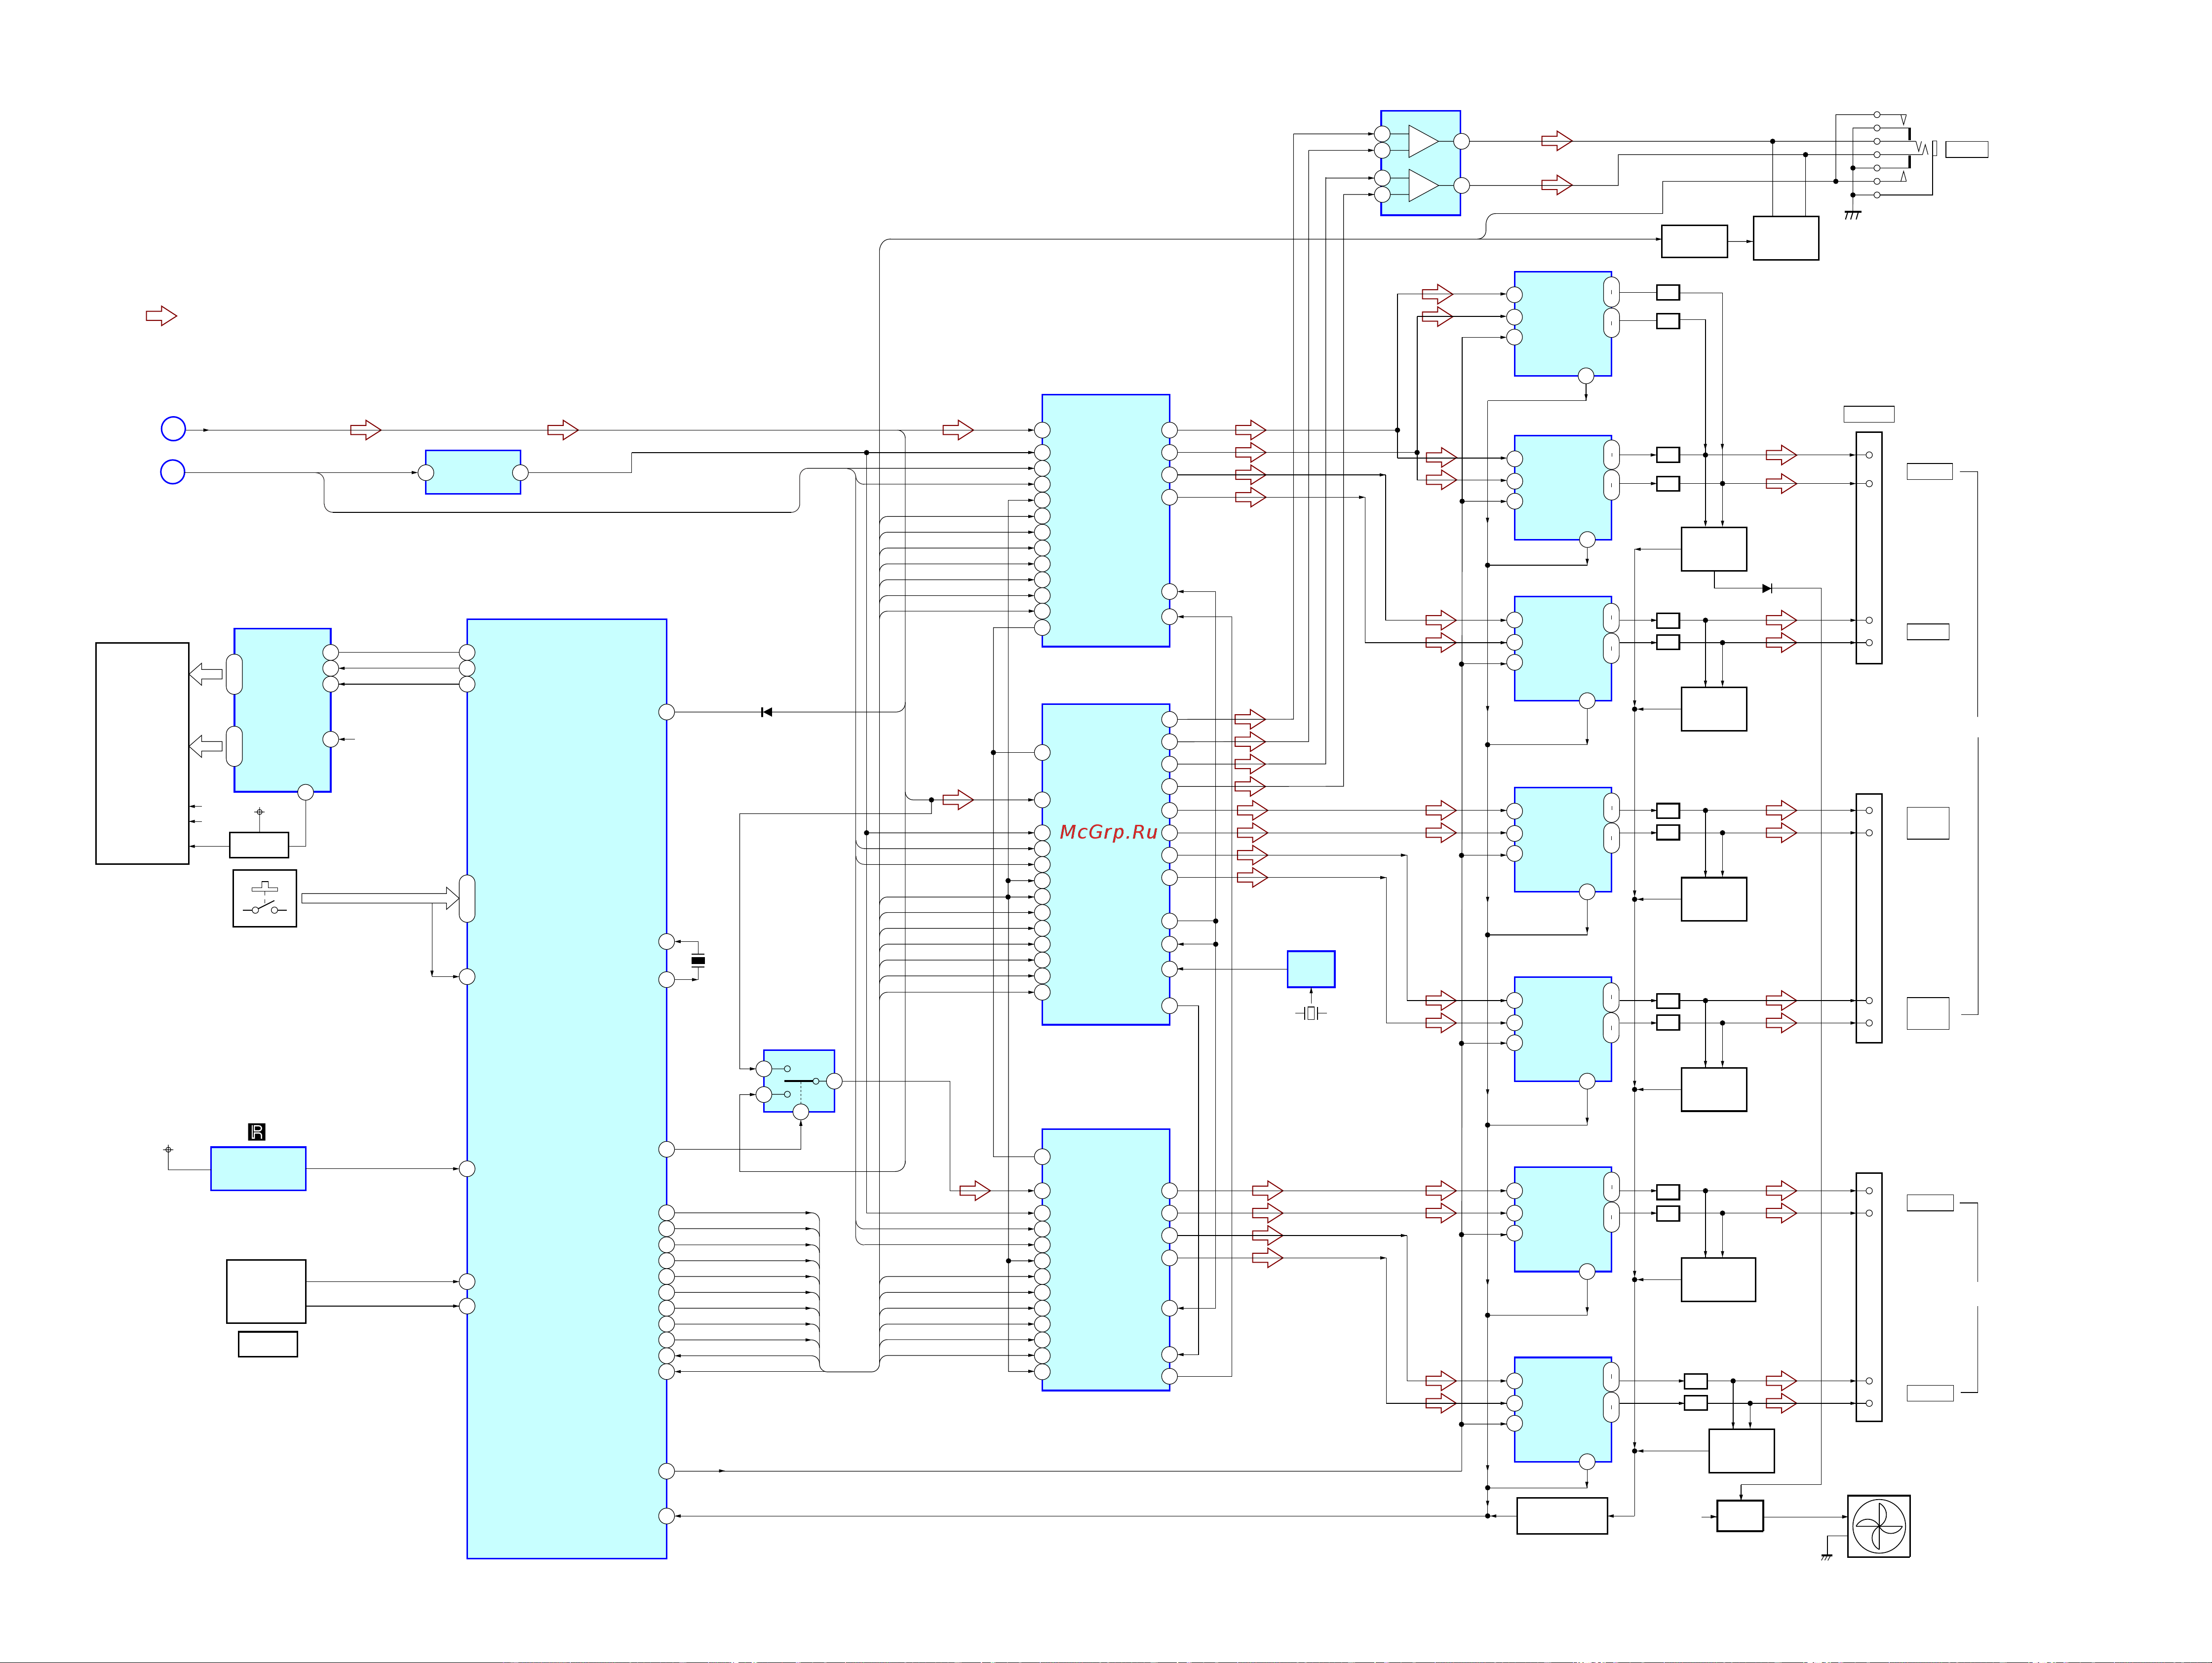This screenshot has width=2212, height=1663.
Task: Click the lone red legend arrow
Action: pyautogui.click(x=161, y=316)
